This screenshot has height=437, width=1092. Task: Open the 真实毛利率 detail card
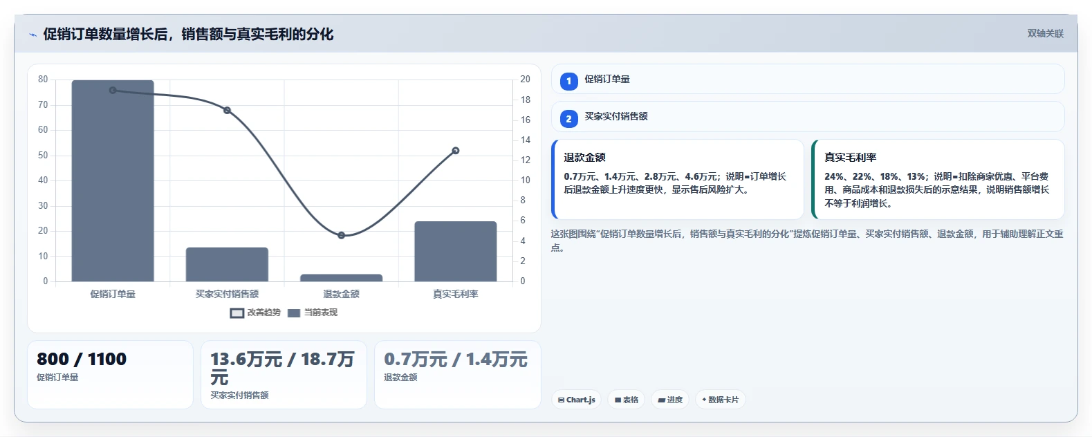(938, 179)
